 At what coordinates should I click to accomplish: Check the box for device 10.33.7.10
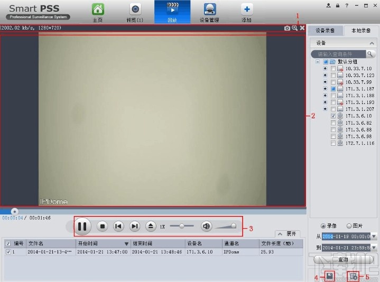point(333,69)
